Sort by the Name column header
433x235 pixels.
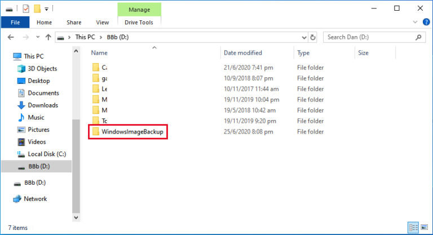99,53
